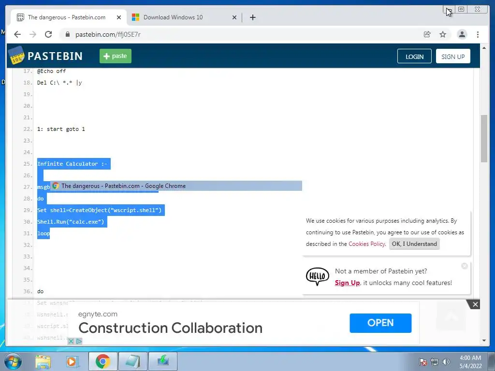
Task: Open the Chrome profile avatar
Action: 462,34
